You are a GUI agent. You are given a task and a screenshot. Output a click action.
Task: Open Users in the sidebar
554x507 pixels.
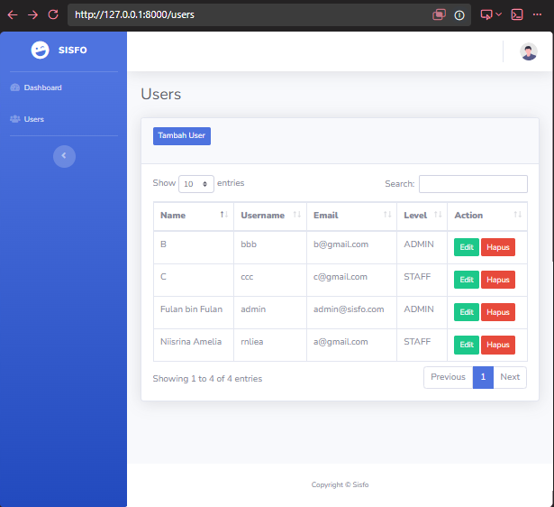pos(34,119)
